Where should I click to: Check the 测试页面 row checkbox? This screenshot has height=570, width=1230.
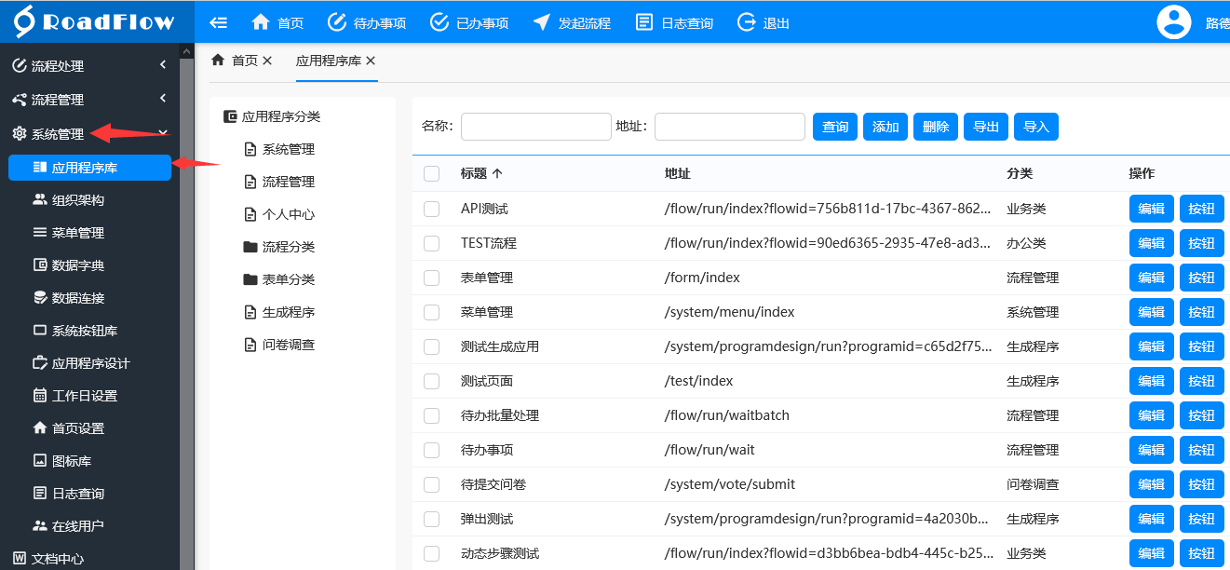(431, 381)
